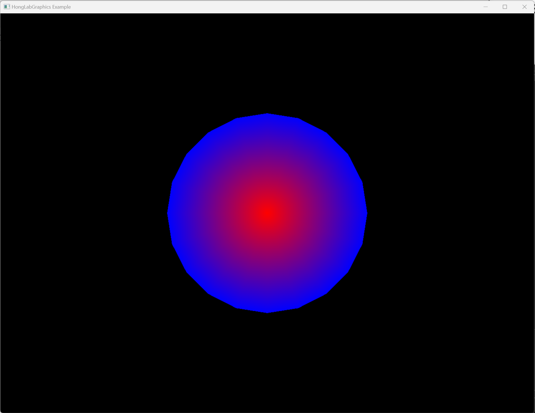Click the rightmost vertex of the blue polygon

(366, 213)
